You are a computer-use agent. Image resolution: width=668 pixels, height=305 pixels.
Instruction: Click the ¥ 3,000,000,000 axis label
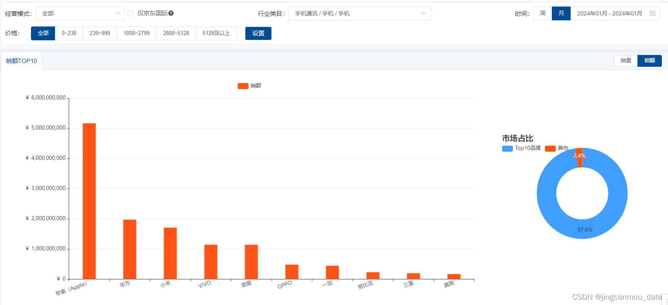point(46,188)
